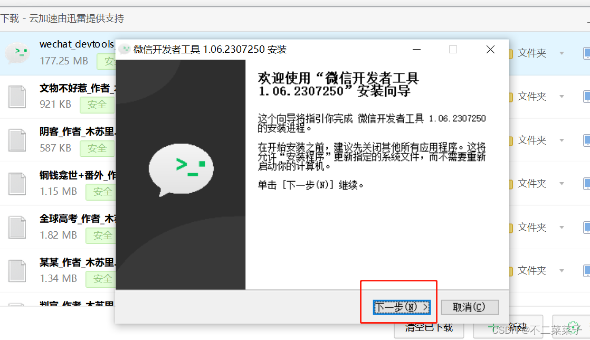The width and height of the screenshot is (590, 340).
Task: Click 安全 badge in 文物不好惹 row
Action: 97,105
